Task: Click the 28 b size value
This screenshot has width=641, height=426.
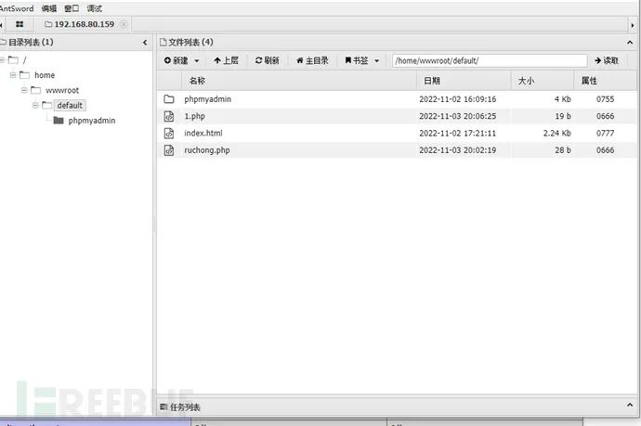Action: pyautogui.click(x=563, y=150)
